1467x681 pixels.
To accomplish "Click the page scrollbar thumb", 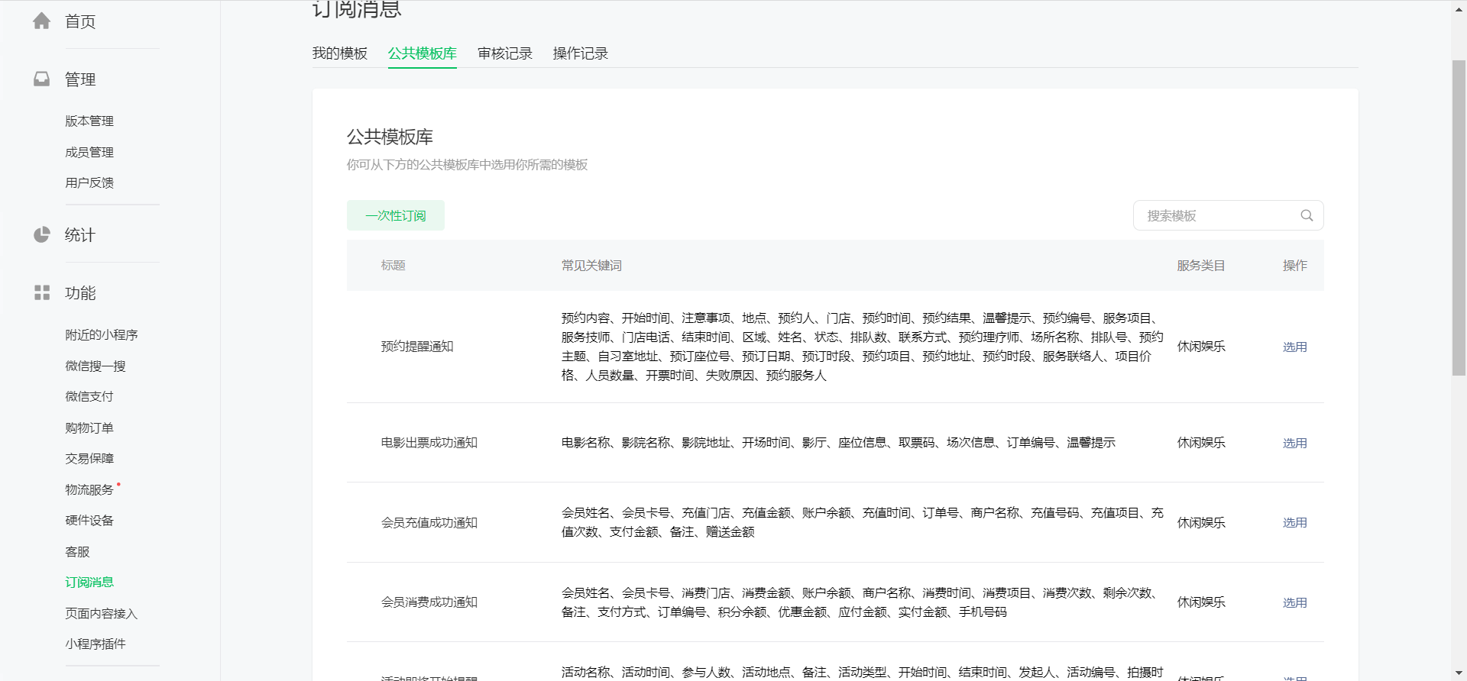I will 1459,218.
